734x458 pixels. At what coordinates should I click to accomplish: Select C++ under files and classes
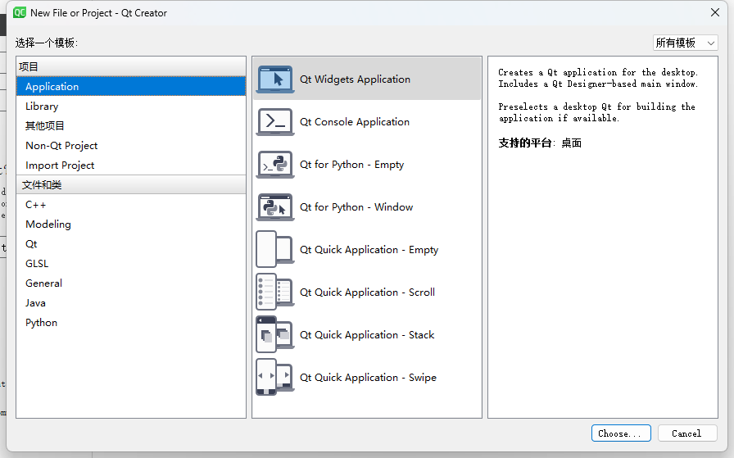point(131,205)
